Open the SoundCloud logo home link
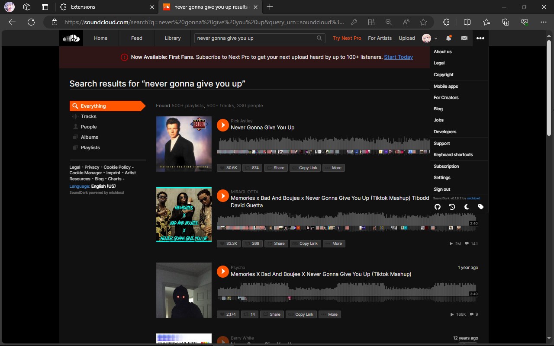Image resolution: width=554 pixels, height=346 pixels. [x=71, y=38]
